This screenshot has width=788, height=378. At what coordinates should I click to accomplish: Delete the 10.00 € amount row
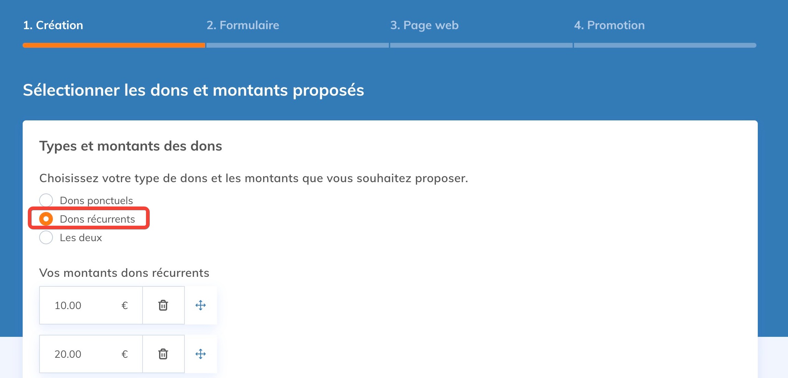(x=163, y=305)
